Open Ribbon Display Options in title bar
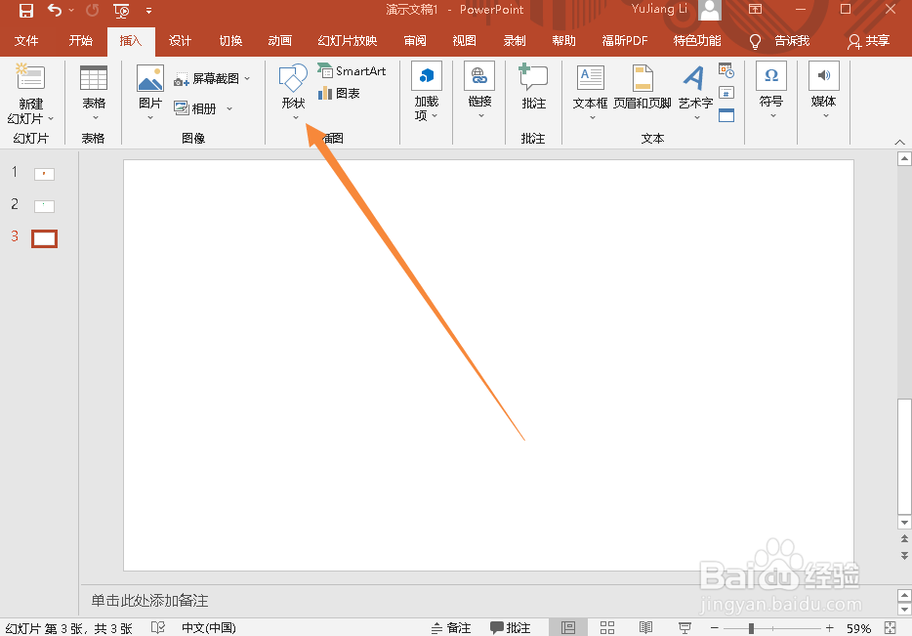912x636 pixels. (x=755, y=10)
